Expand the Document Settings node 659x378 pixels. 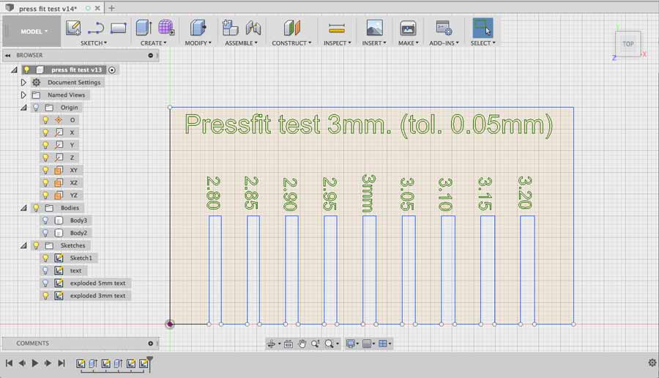[x=23, y=83]
